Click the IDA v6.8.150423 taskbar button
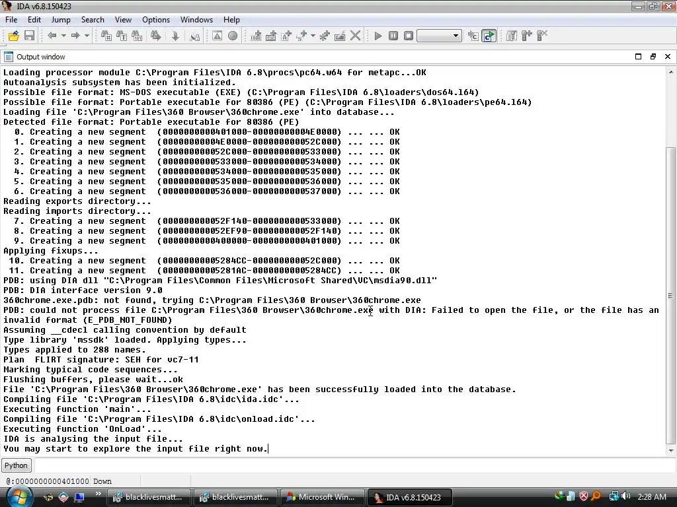The width and height of the screenshot is (677, 507). (x=409, y=497)
